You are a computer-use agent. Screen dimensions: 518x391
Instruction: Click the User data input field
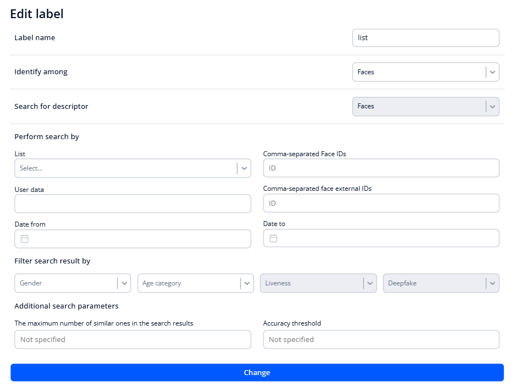click(132, 203)
